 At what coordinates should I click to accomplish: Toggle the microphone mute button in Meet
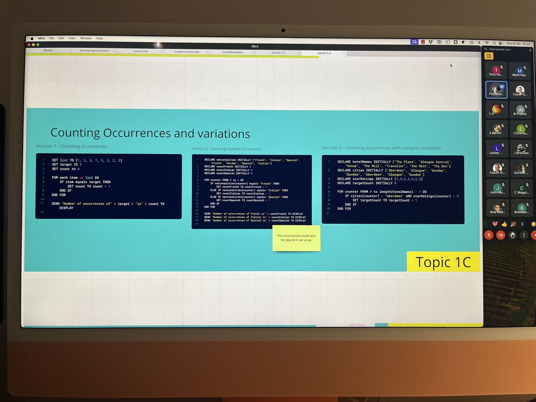pos(489,235)
